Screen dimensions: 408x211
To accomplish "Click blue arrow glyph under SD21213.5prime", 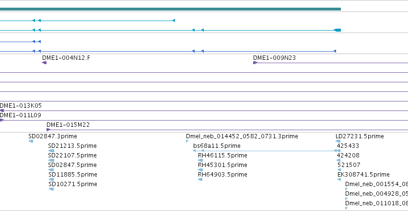I will coord(51,151).
